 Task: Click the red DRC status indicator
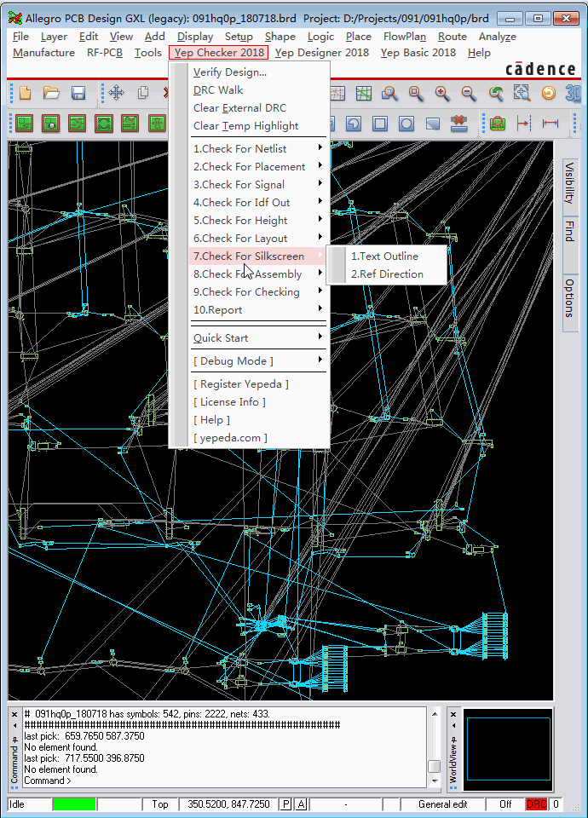tap(536, 804)
